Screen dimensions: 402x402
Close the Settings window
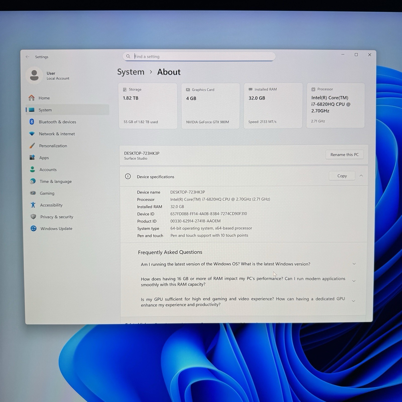(x=369, y=55)
